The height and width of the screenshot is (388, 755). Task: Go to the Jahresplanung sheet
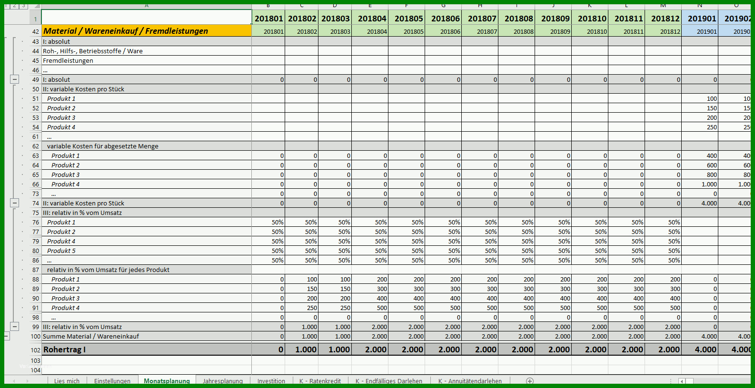223,381
